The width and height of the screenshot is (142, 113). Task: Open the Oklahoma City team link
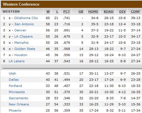click(26, 18)
